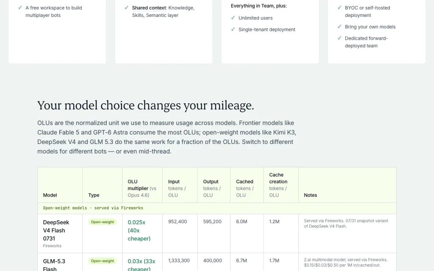Click the 'Unlimited users' feature text
The width and height of the screenshot is (434, 271).
click(x=256, y=18)
